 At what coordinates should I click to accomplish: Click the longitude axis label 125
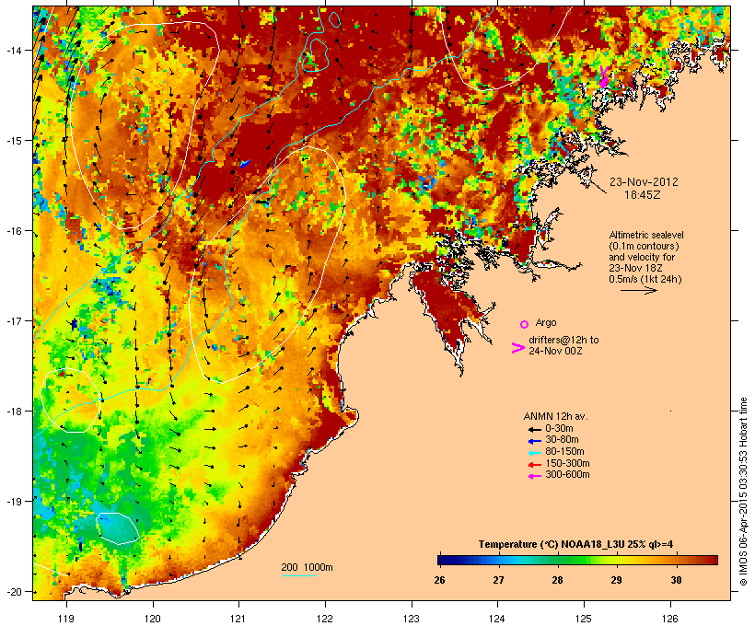[584, 619]
